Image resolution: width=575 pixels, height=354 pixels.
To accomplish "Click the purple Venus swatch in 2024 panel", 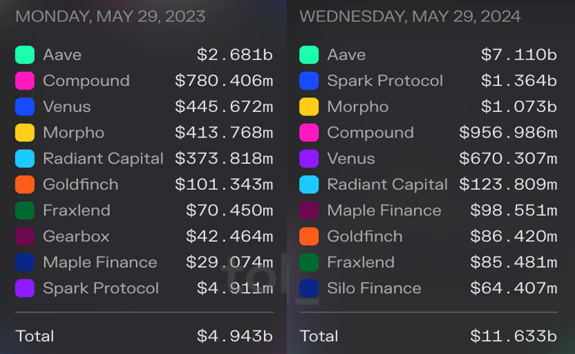I will (309, 159).
